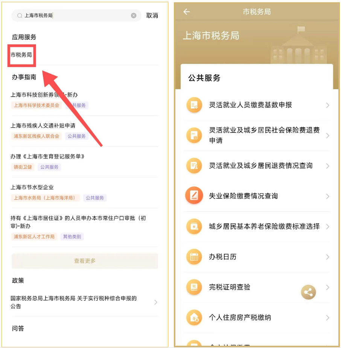Open the floating share button
Image resolution: width=341 pixels, height=348 pixels.
(x=308, y=292)
